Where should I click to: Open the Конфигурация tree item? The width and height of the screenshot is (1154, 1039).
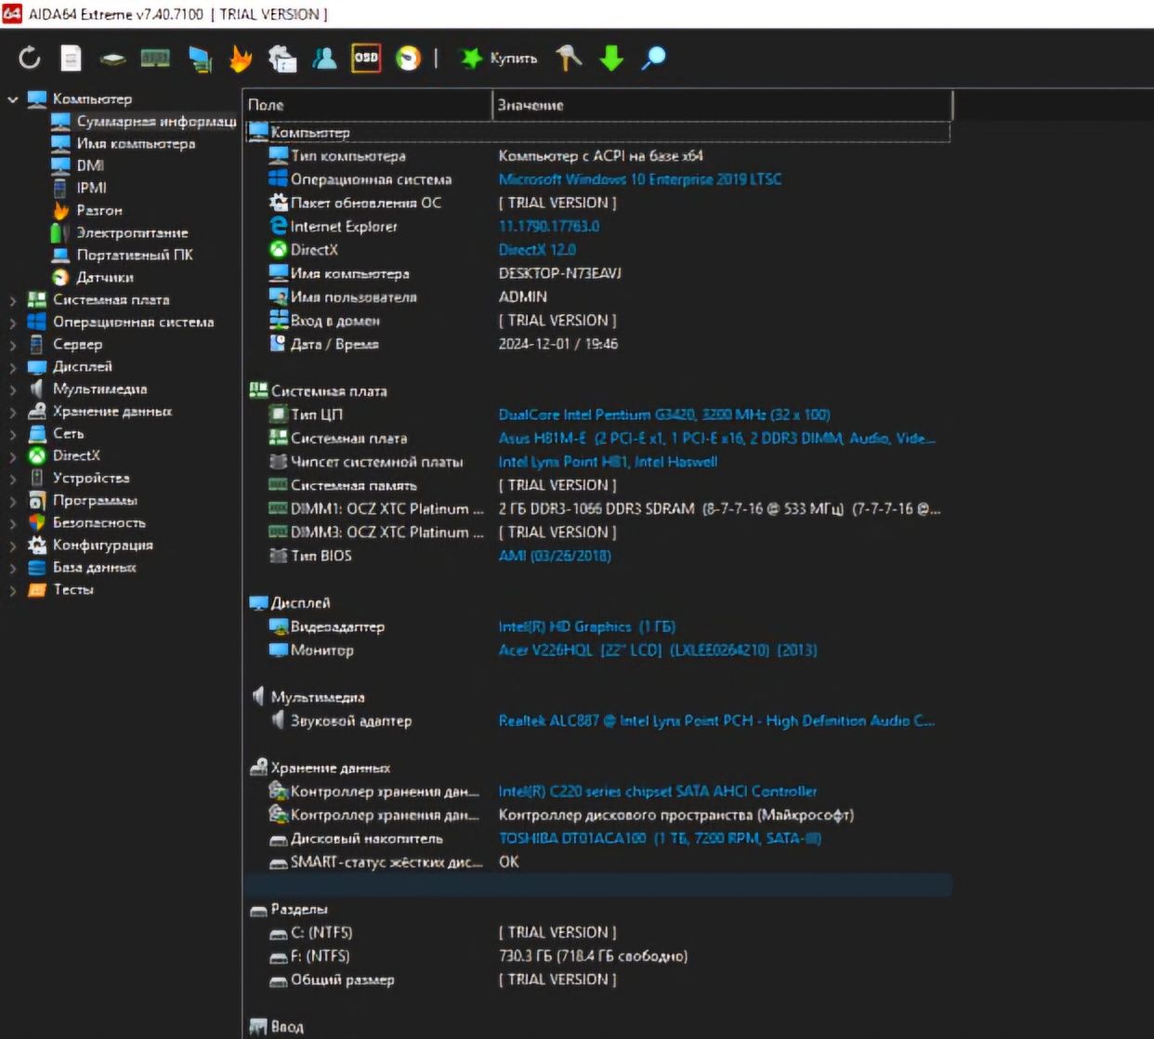coord(102,546)
